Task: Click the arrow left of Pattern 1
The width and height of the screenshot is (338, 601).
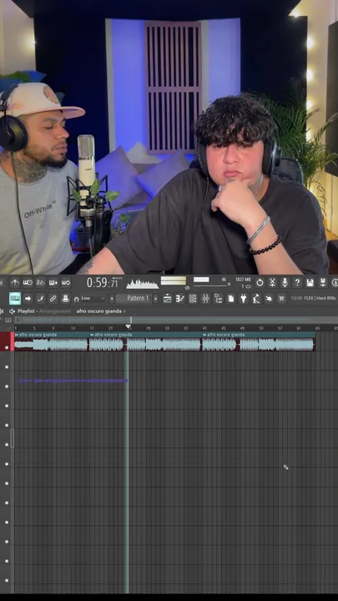Action: [112, 298]
